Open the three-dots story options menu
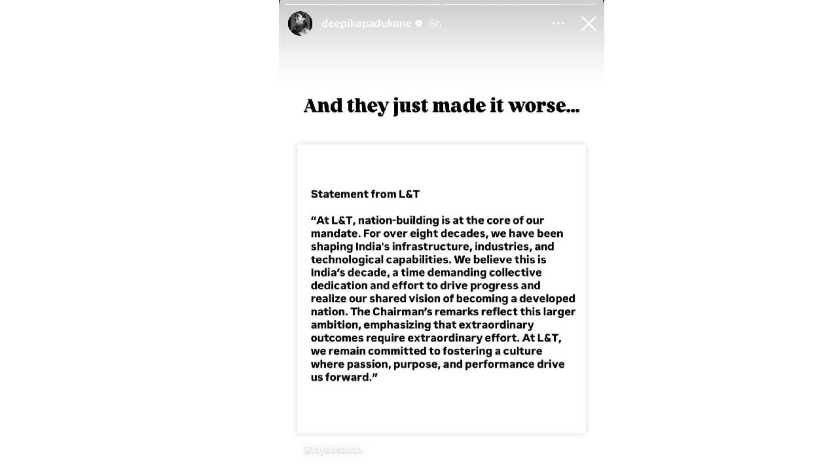This screenshot has width=838, height=471. click(x=558, y=24)
